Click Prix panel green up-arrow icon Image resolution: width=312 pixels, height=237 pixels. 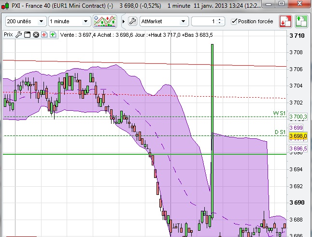click(53, 35)
